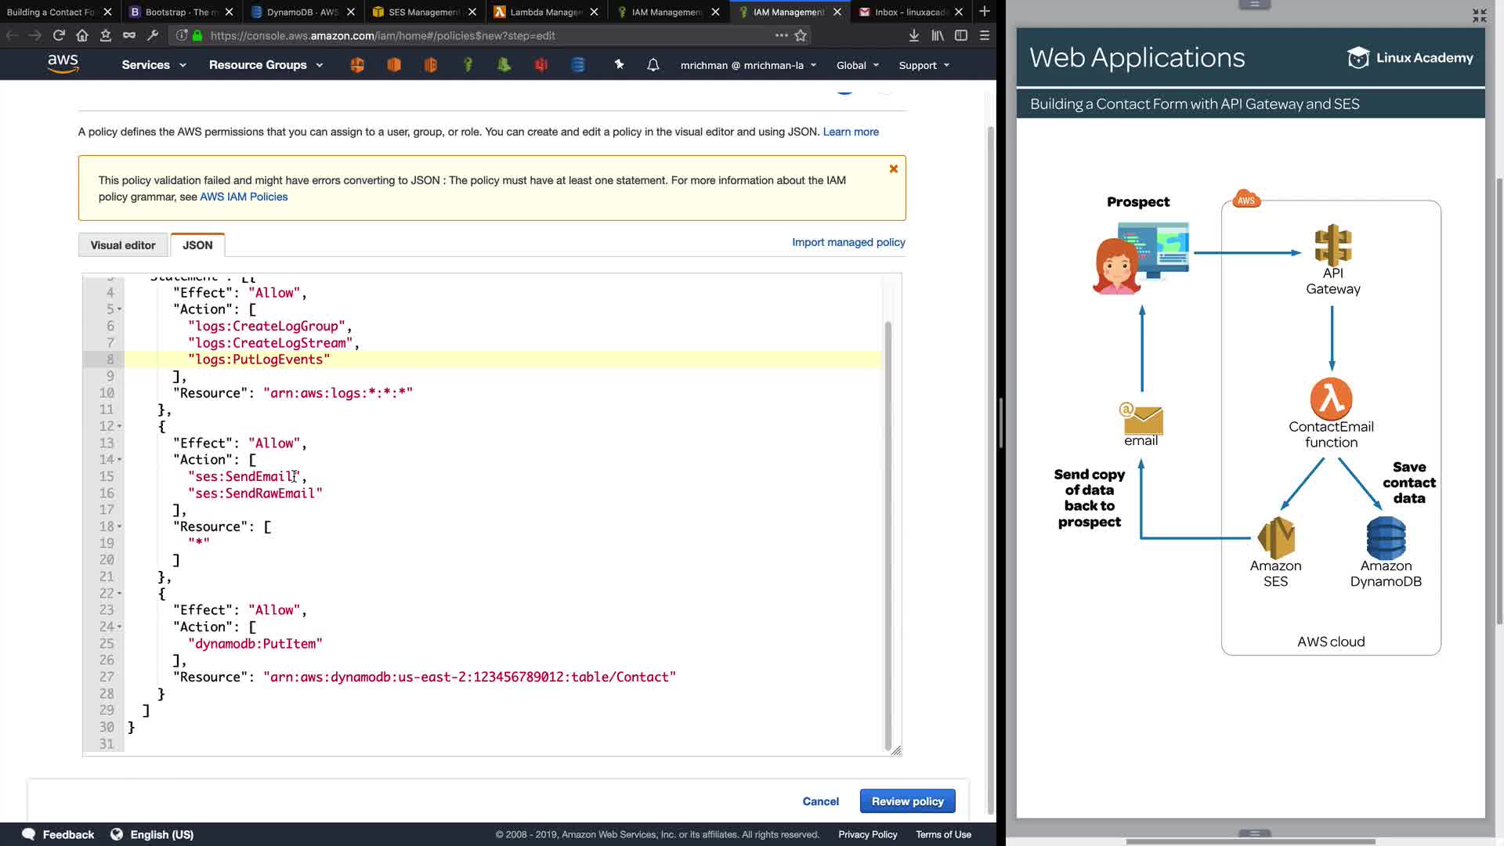Switch to the Visual editor tab

click(x=123, y=245)
